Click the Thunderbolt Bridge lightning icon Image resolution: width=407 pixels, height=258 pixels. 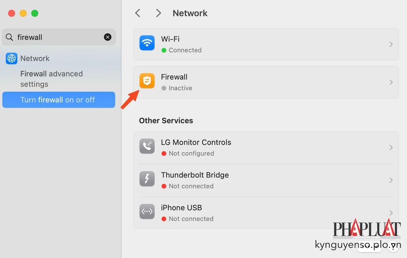[x=147, y=179]
